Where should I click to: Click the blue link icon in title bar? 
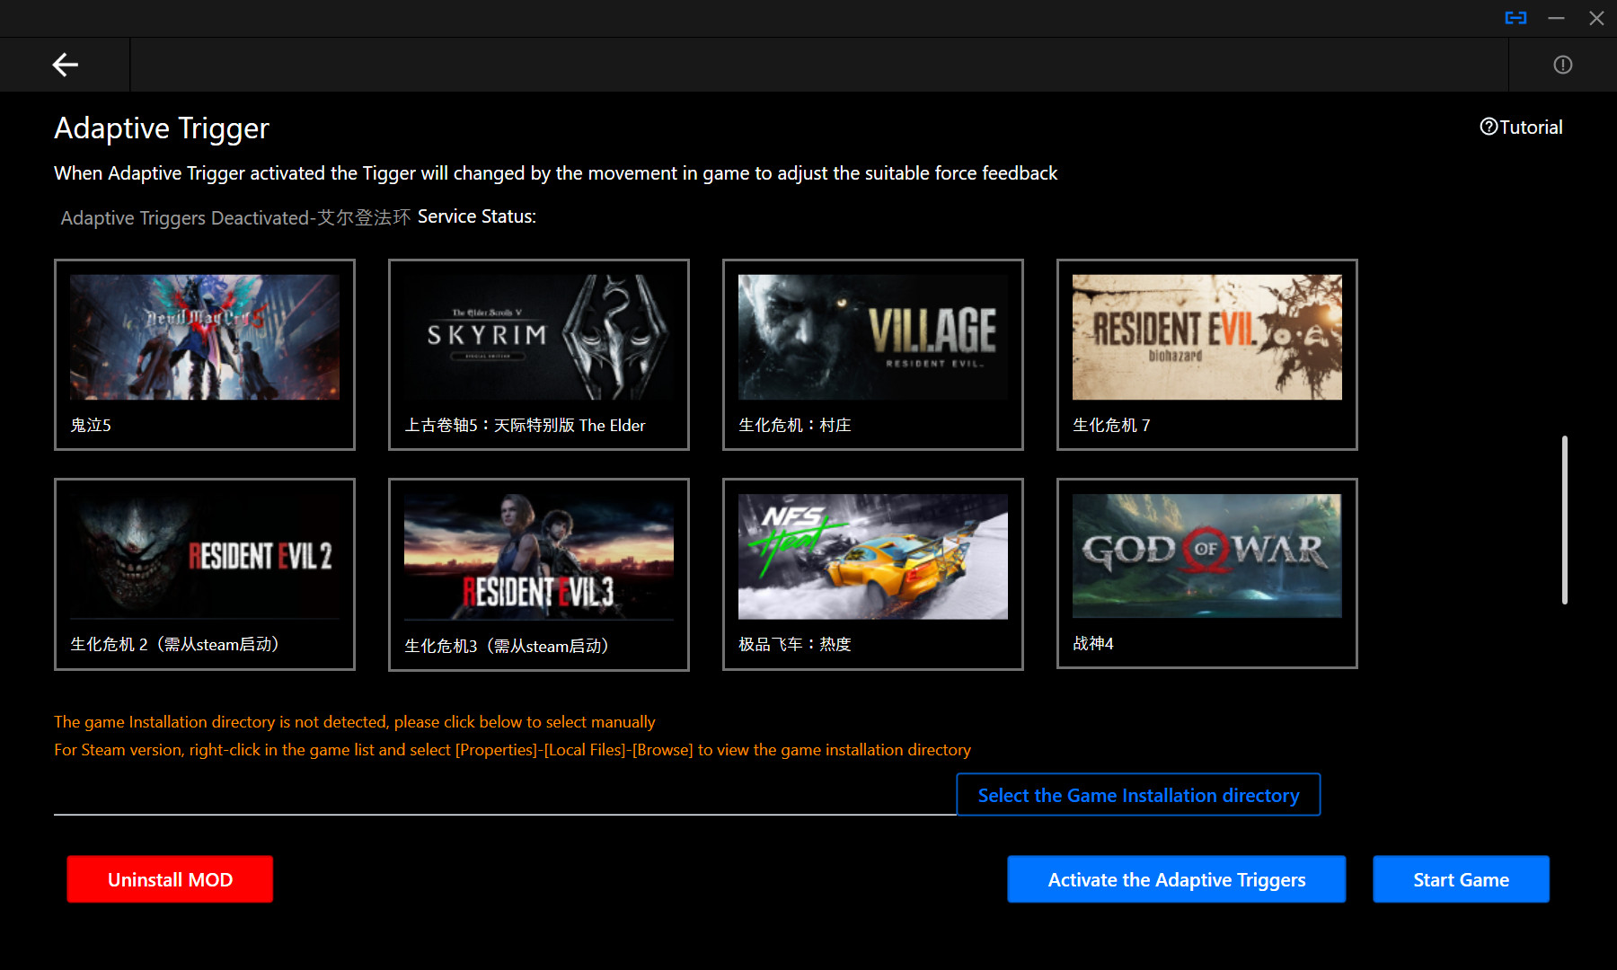(1515, 18)
